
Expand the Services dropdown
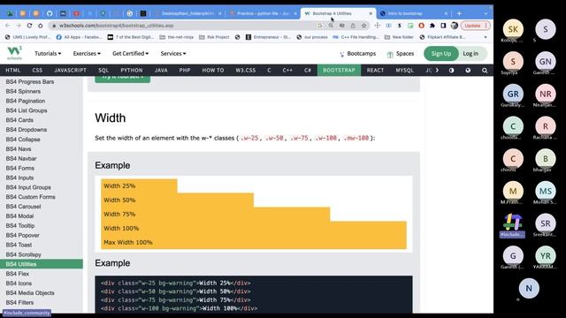(x=173, y=53)
